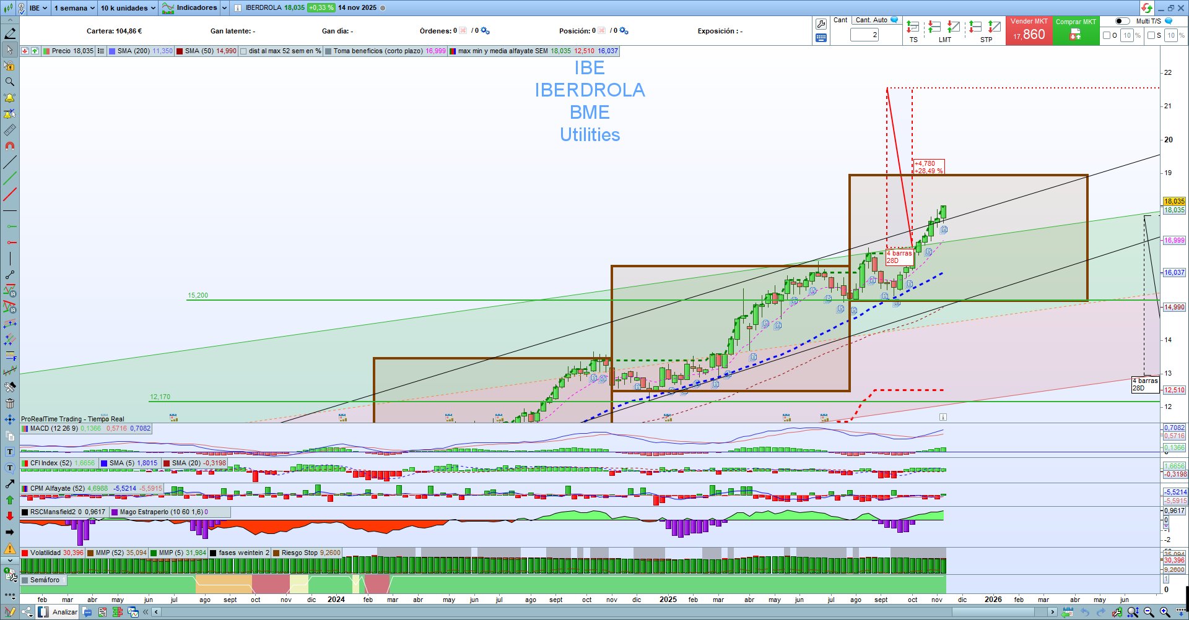This screenshot has width=1189, height=620.
Task: Open the IBERDROLA instrument info icon
Action: pyautogui.click(x=238, y=8)
